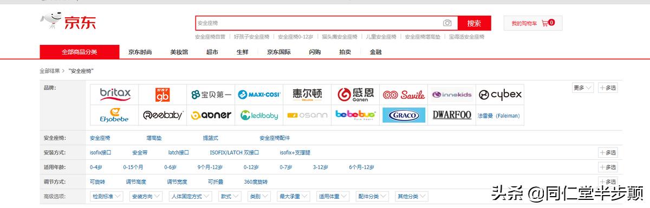Select the 惠尔顿 brand logo
This screenshot has width=650, height=208.
(x=307, y=95)
